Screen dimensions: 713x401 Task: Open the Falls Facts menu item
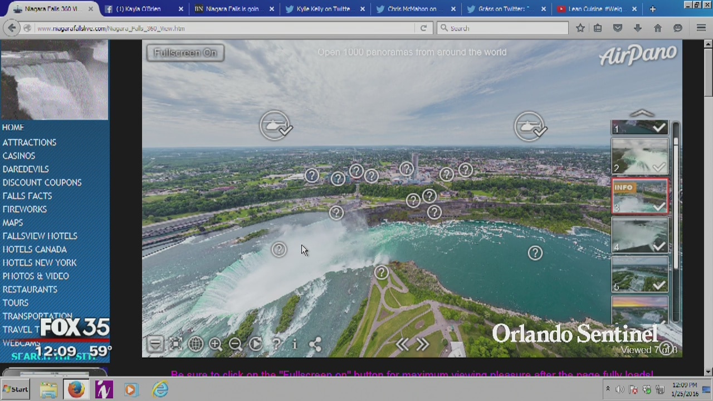[x=27, y=196]
